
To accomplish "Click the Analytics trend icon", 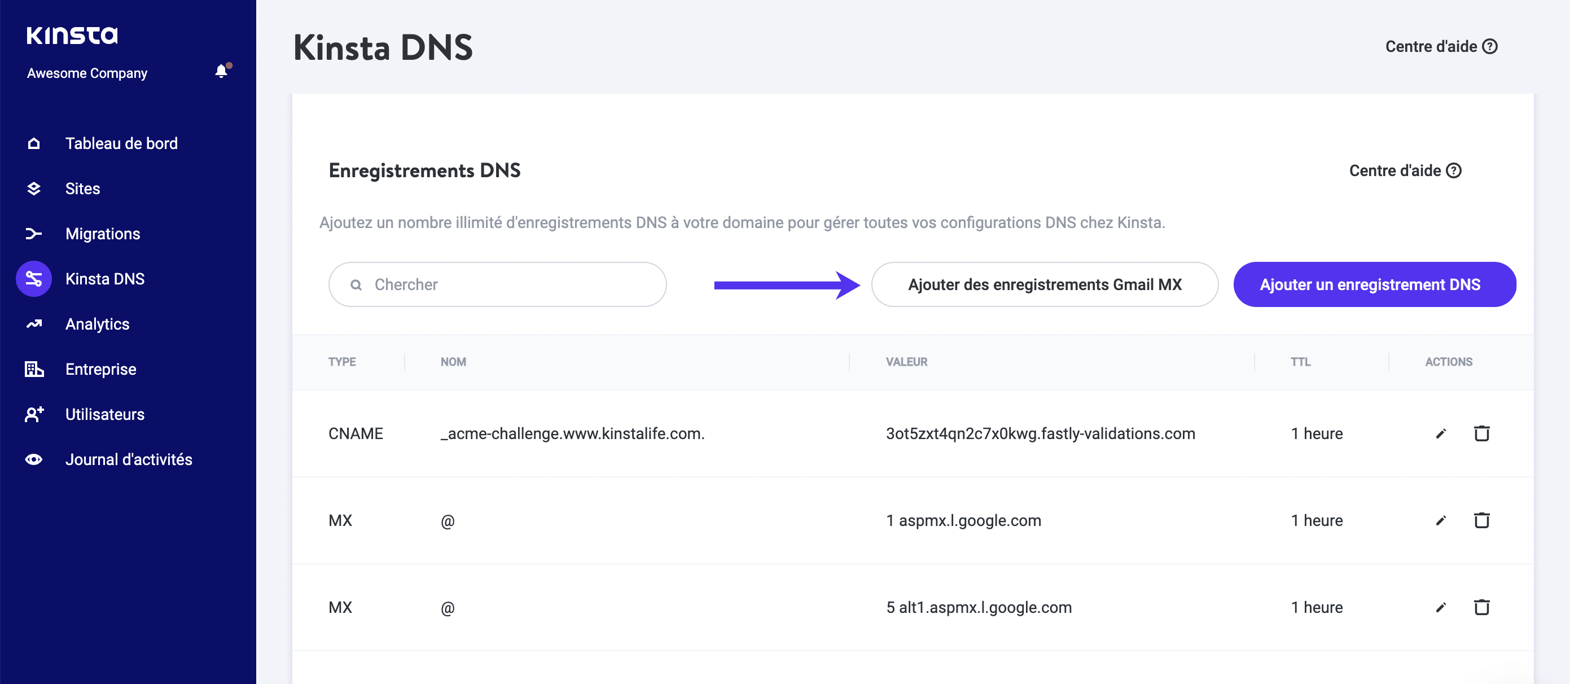I will [x=34, y=324].
